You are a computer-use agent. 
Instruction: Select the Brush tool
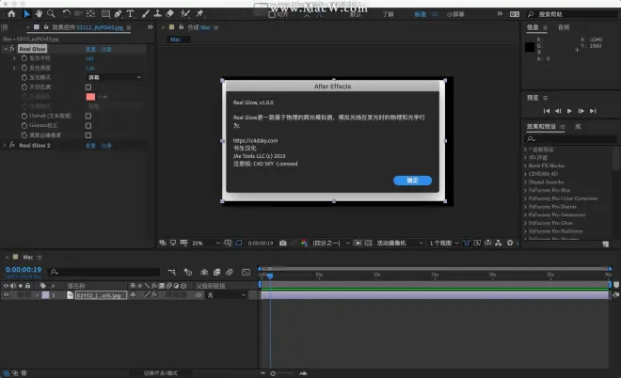(x=145, y=14)
